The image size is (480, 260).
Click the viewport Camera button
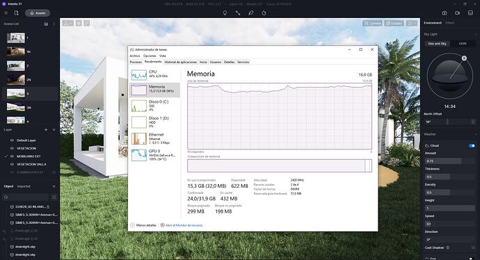coord(372,23)
